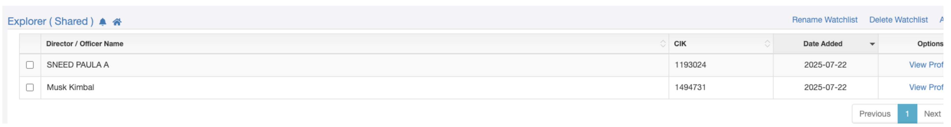951x127 pixels.
Task: Click Delete Watchlist link
Action: 898,20
